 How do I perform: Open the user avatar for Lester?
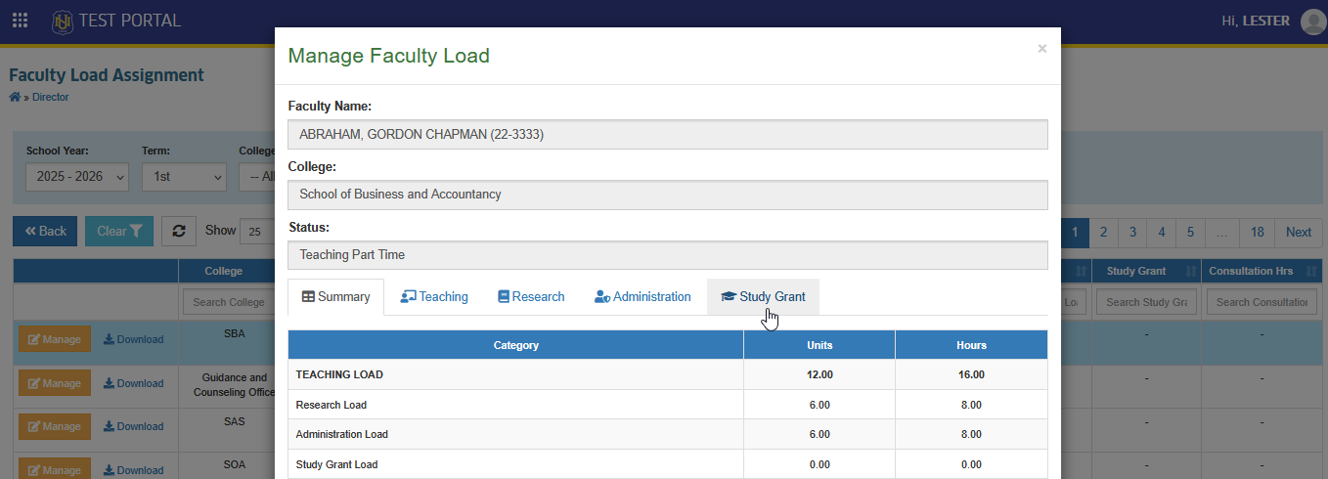[x=1312, y=22]
